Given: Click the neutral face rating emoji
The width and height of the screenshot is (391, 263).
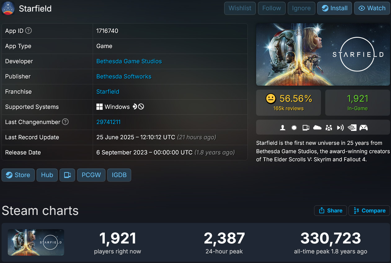Looking at the screenshot, I should 271,99.
